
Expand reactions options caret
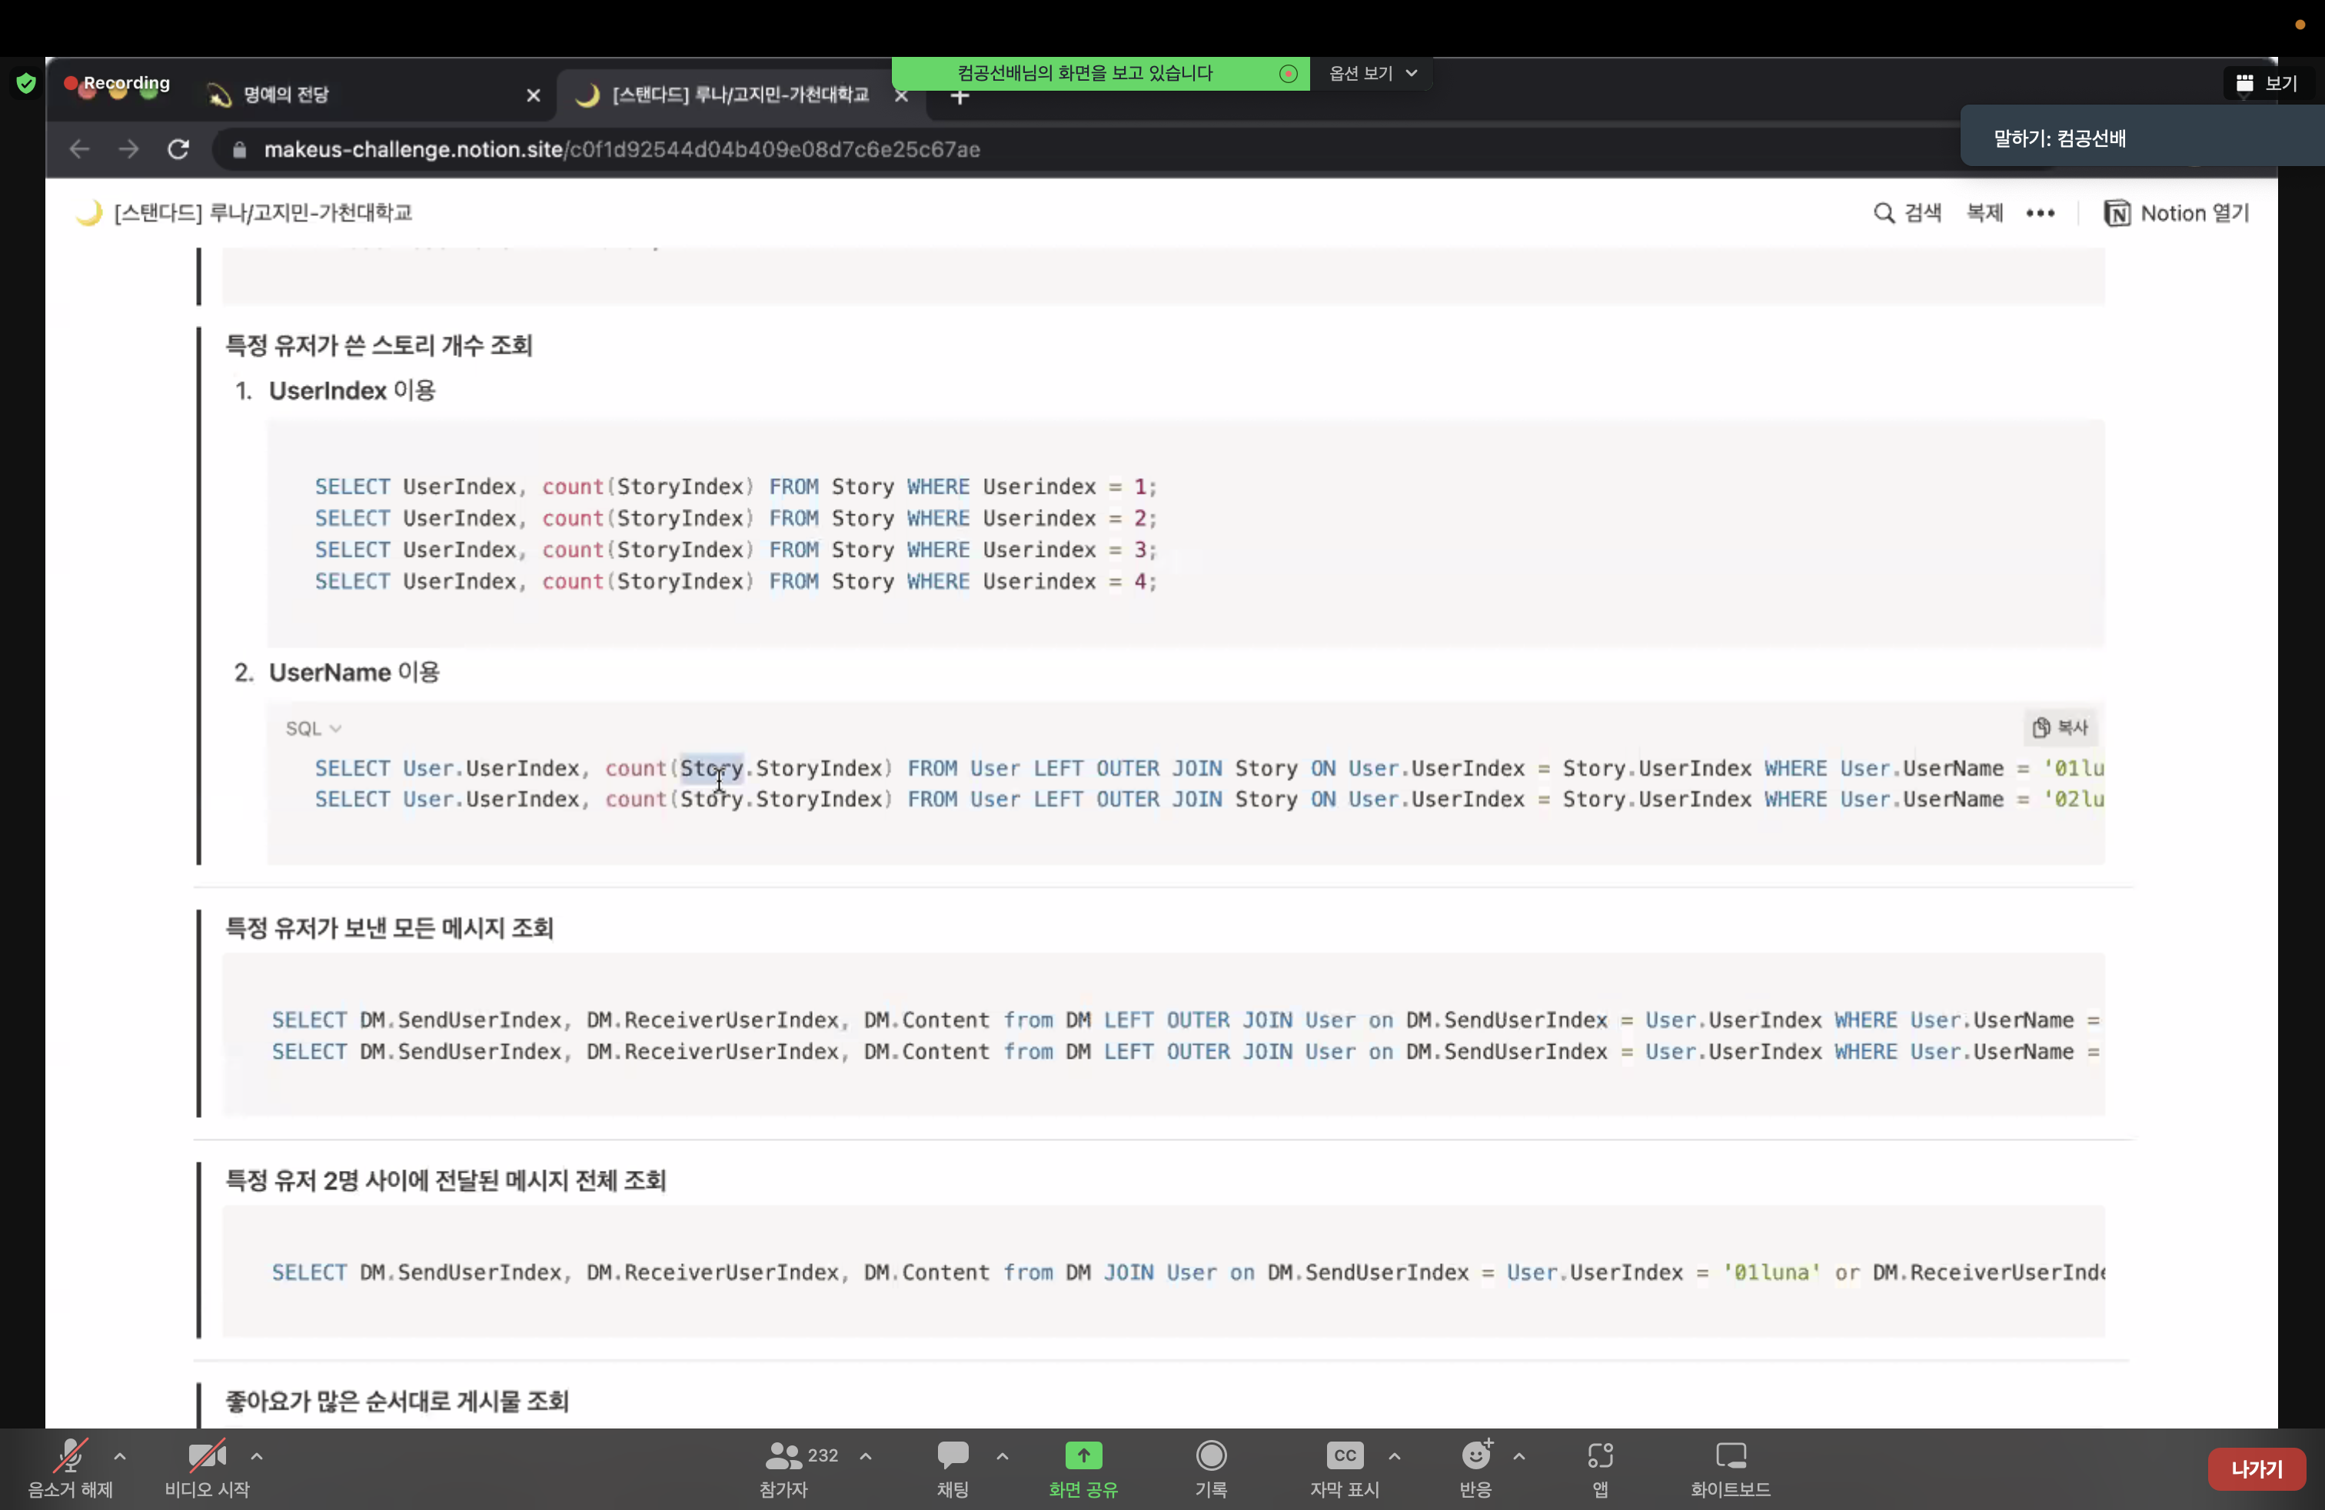pos(1519,1455)
